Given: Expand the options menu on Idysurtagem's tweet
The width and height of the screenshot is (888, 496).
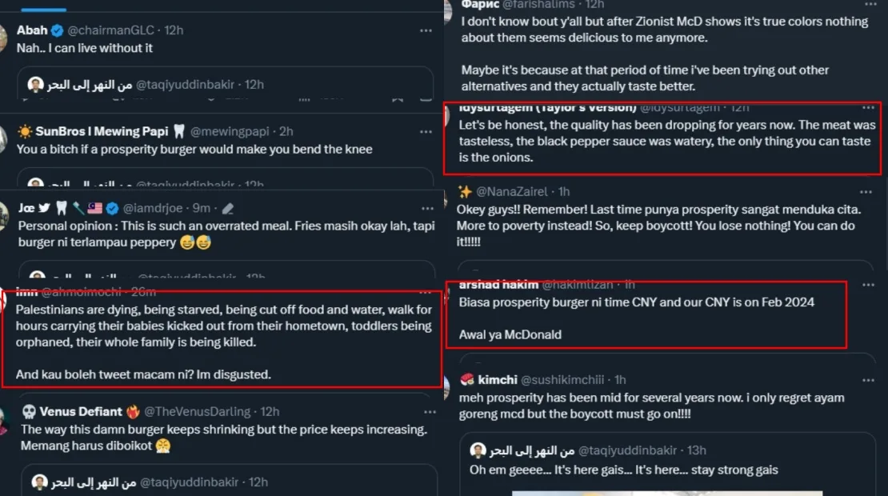Looking at the screenshot, I should [866, 108].
